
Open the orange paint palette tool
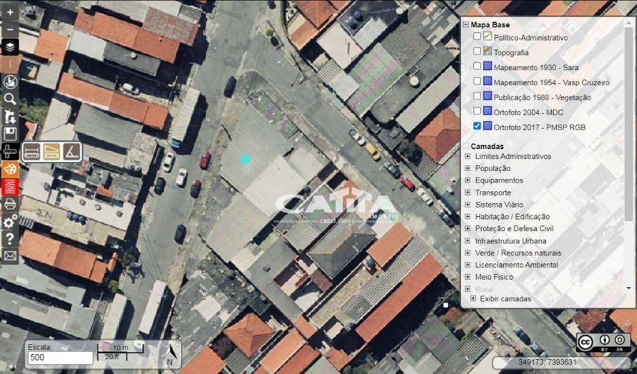(x=10, y=169)
